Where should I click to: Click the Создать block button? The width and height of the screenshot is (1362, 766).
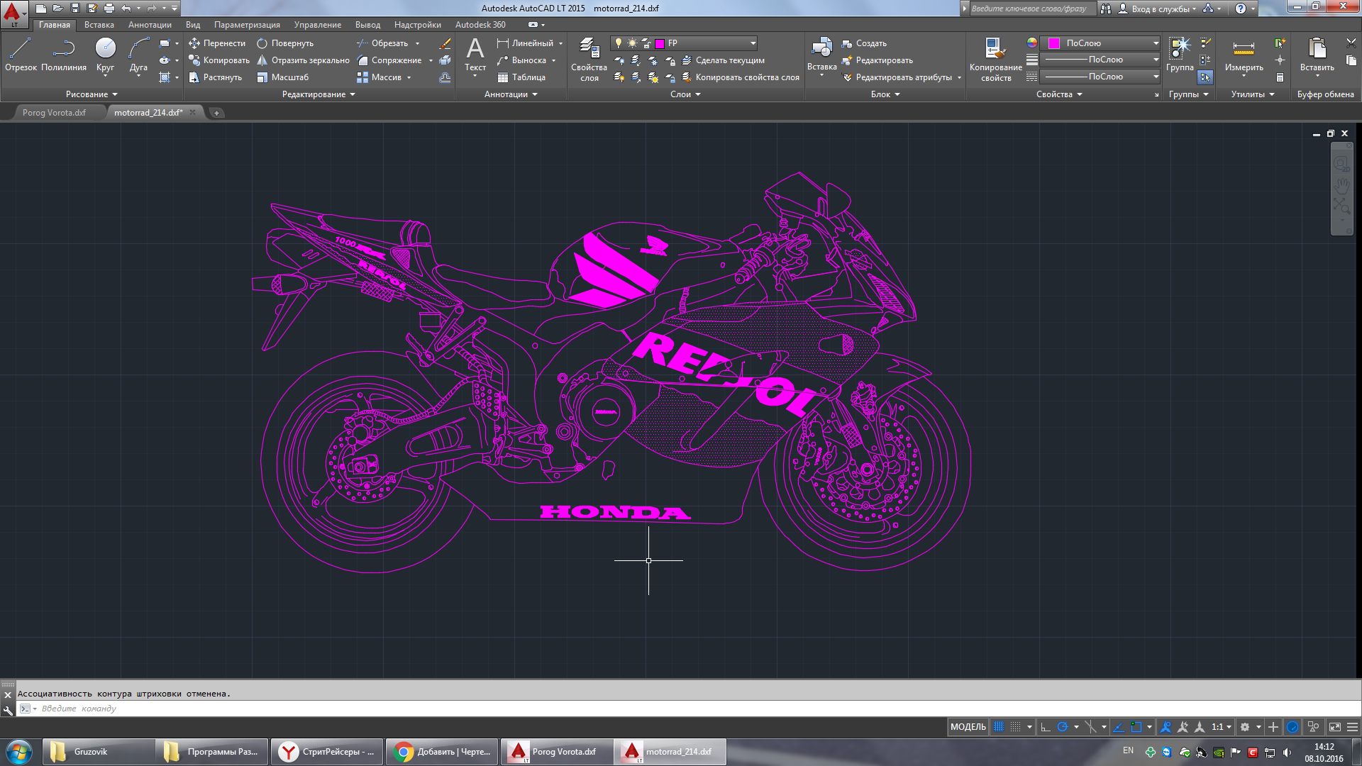864,43
